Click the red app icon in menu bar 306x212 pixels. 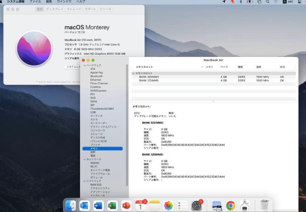click(x=232, y=2)
